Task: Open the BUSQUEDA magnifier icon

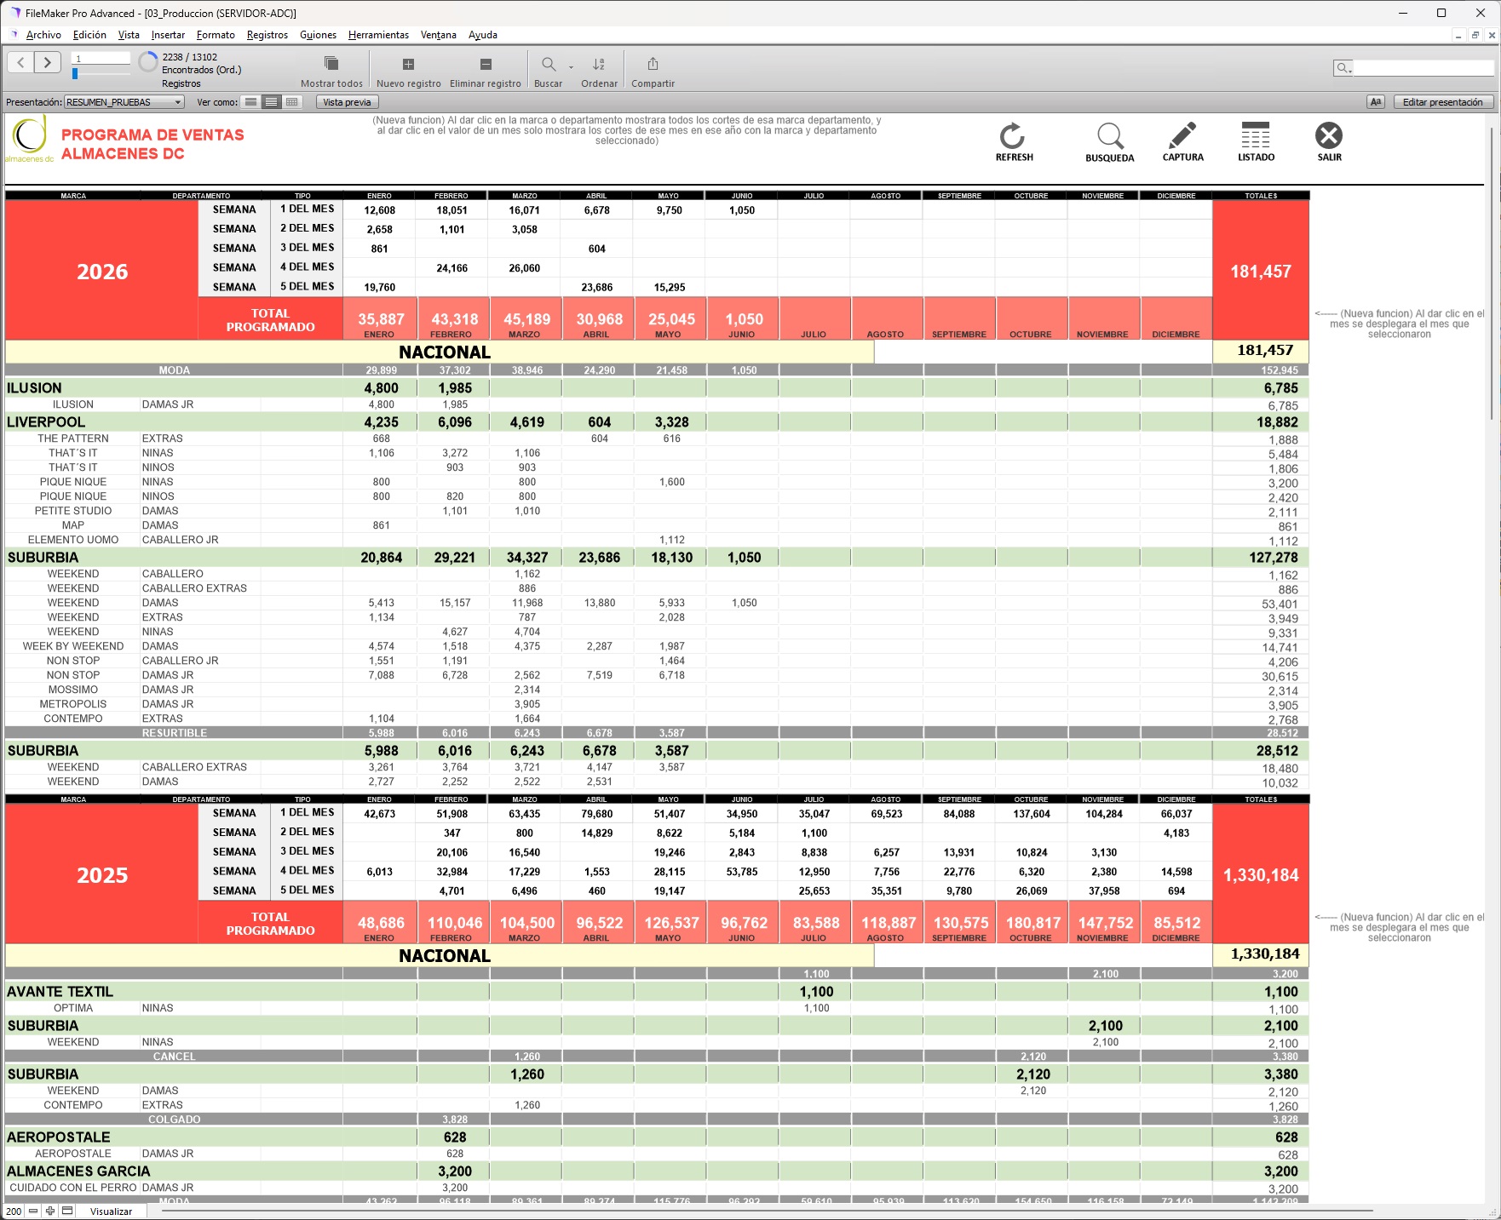Action: 1109,138
